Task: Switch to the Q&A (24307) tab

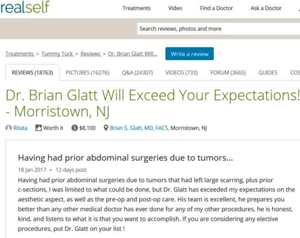Action: point(137,73)
